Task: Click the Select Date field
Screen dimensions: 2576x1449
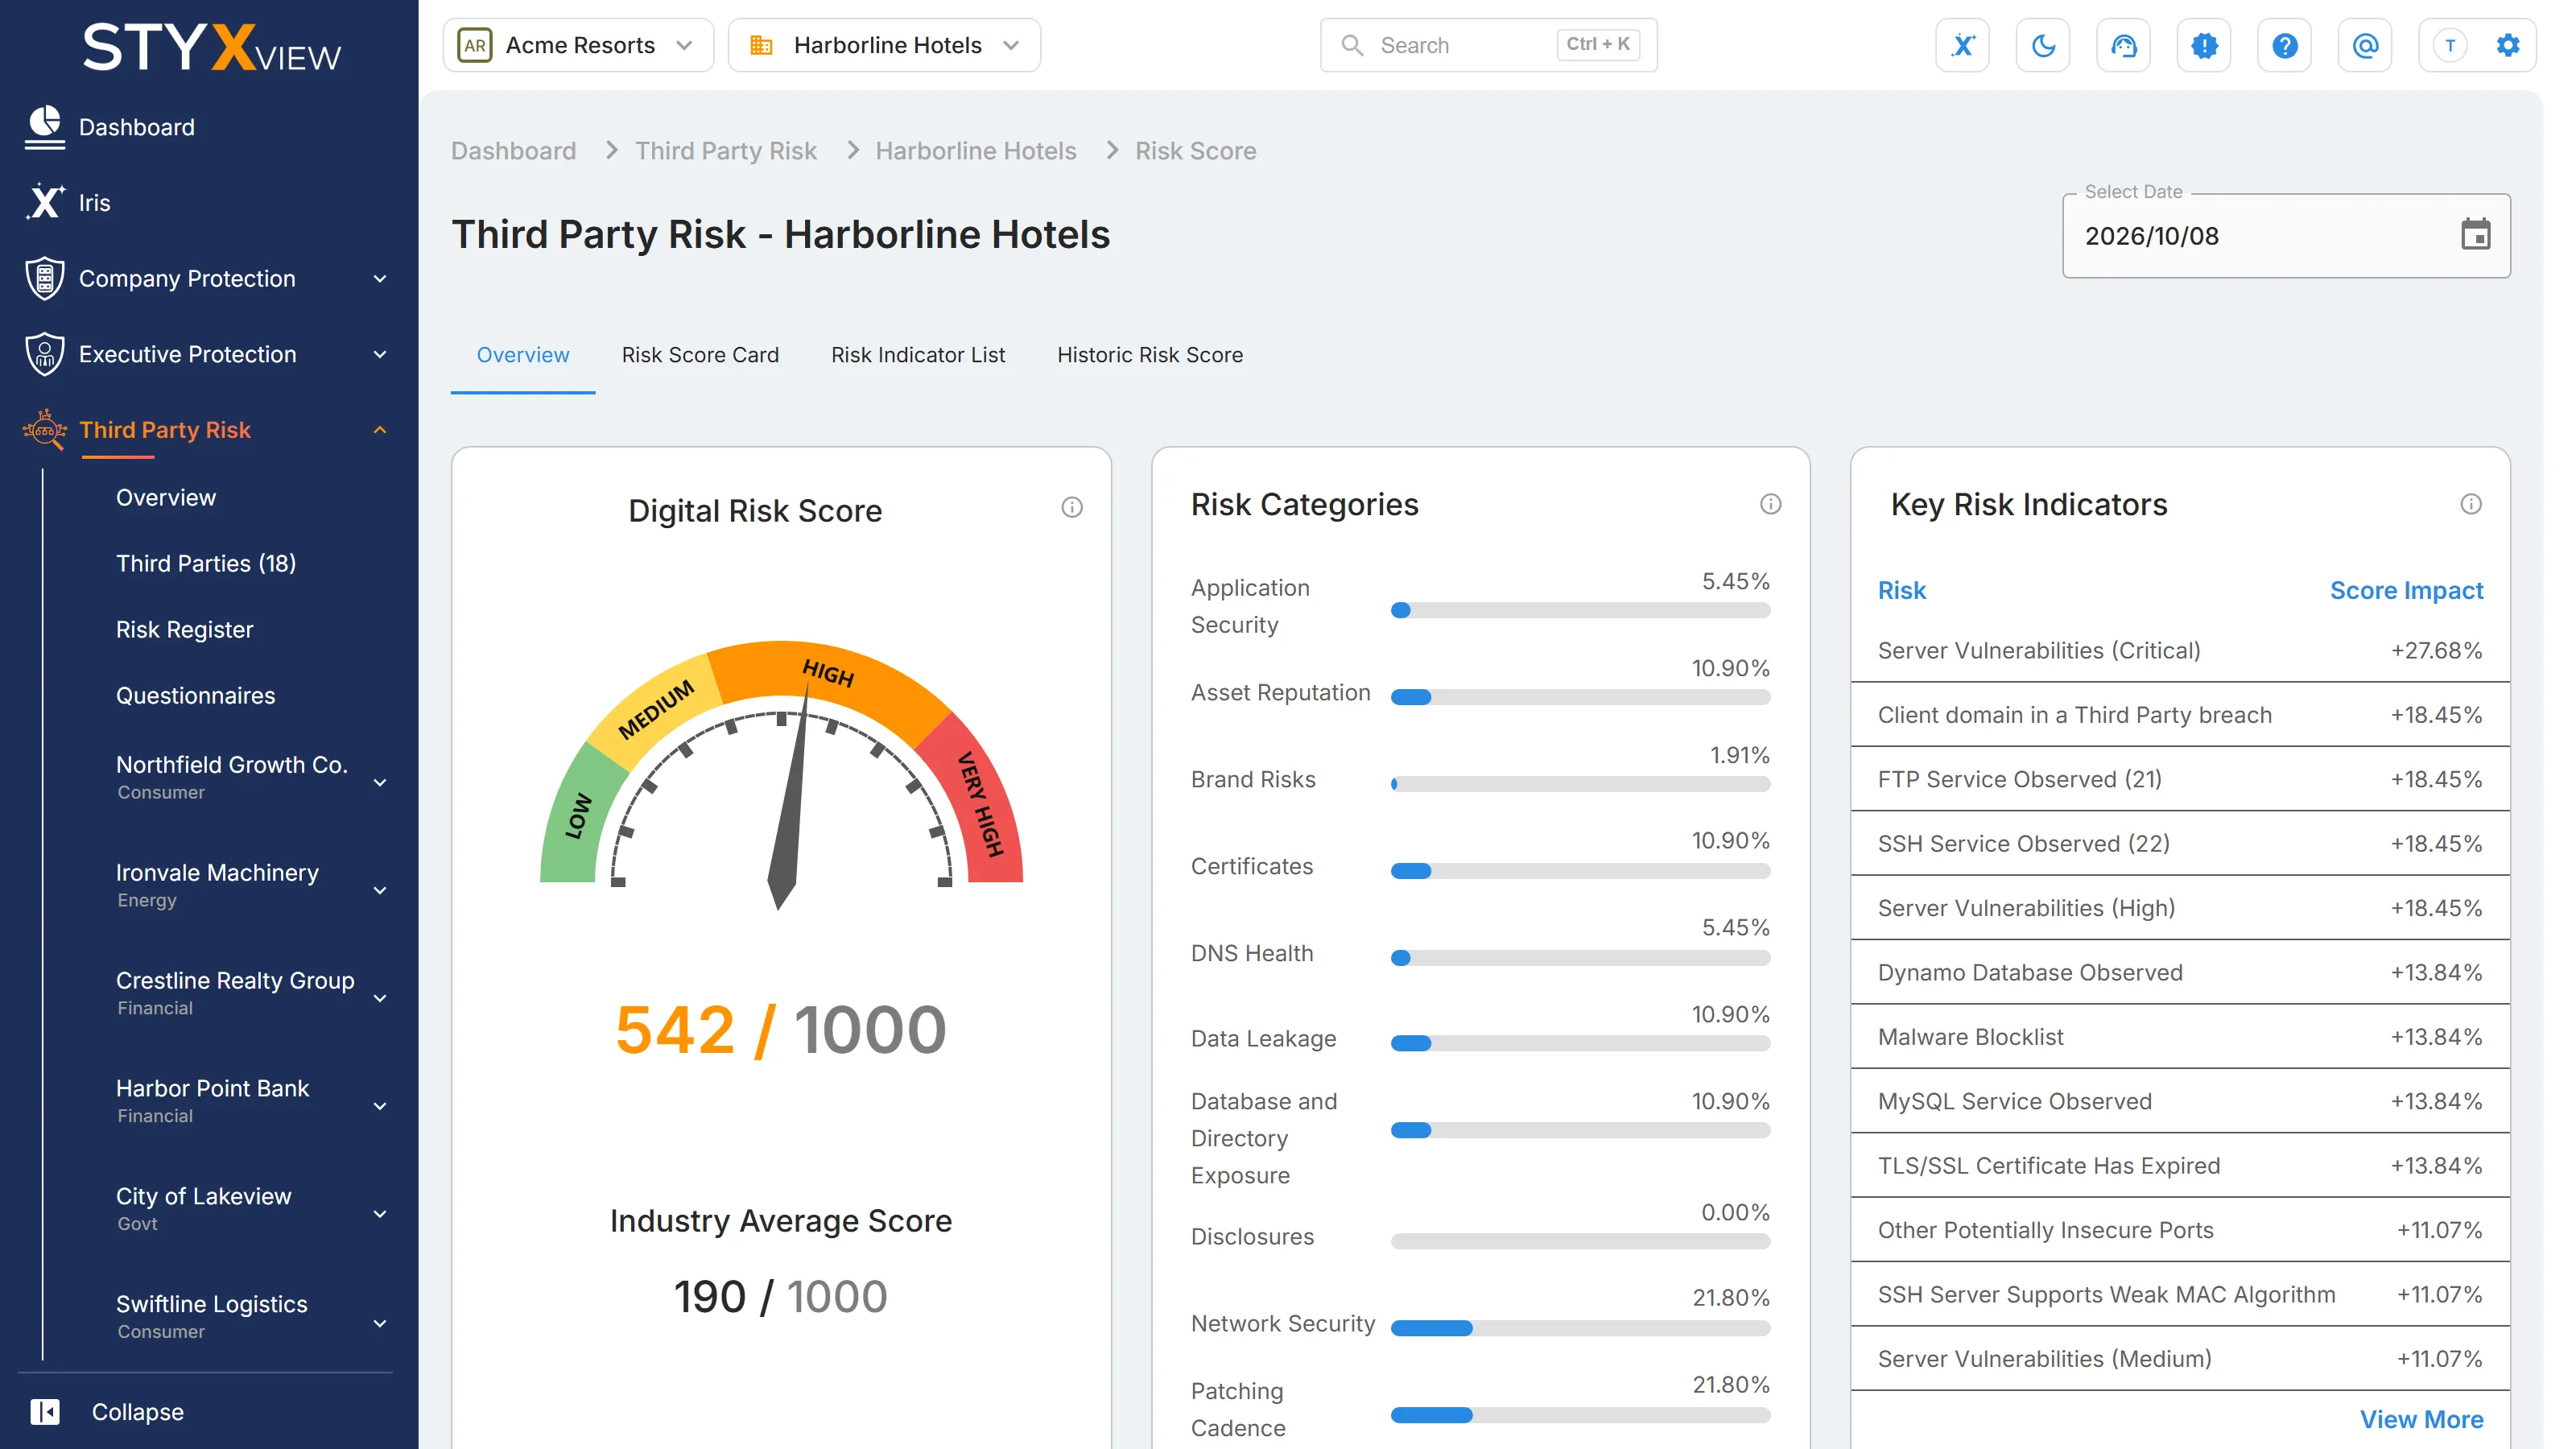Action: [x=2286, y=236]
